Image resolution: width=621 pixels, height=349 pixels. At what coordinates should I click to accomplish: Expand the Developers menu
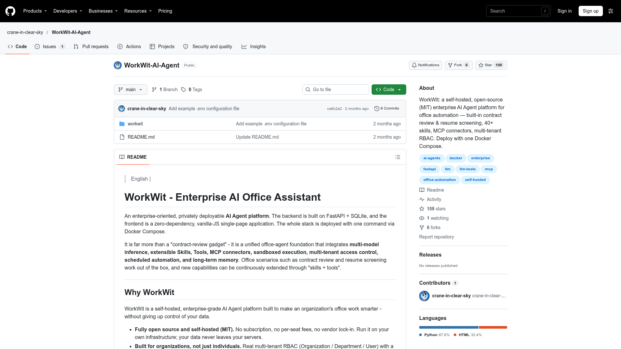pyautogui.click(x=68, y=11)
